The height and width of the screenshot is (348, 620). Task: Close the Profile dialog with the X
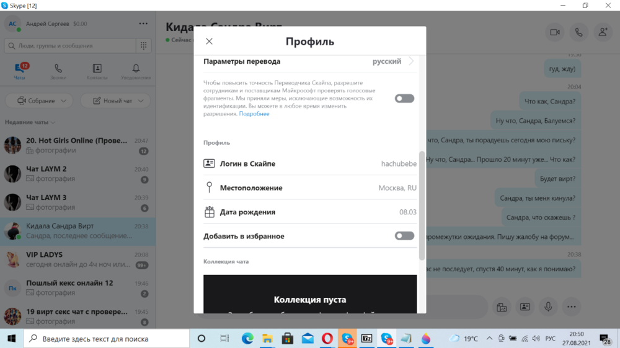click(x=209, y=41)
